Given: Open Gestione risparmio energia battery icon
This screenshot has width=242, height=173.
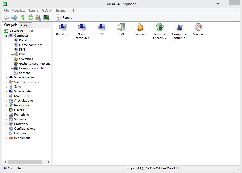Looking at the screenshot, I should pos(159,28).
